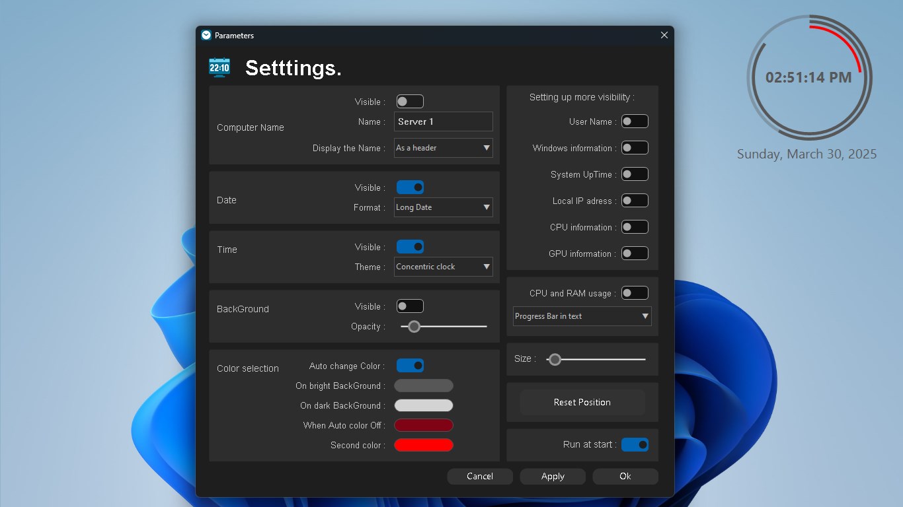Expand the Progress Bar in text dropdown
The width and height of the screenshot is (903, 507).
[x=582, y=316]
